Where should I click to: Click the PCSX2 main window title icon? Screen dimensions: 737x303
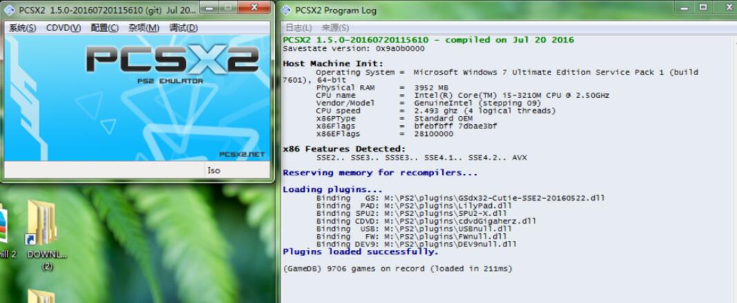(9, 10)
